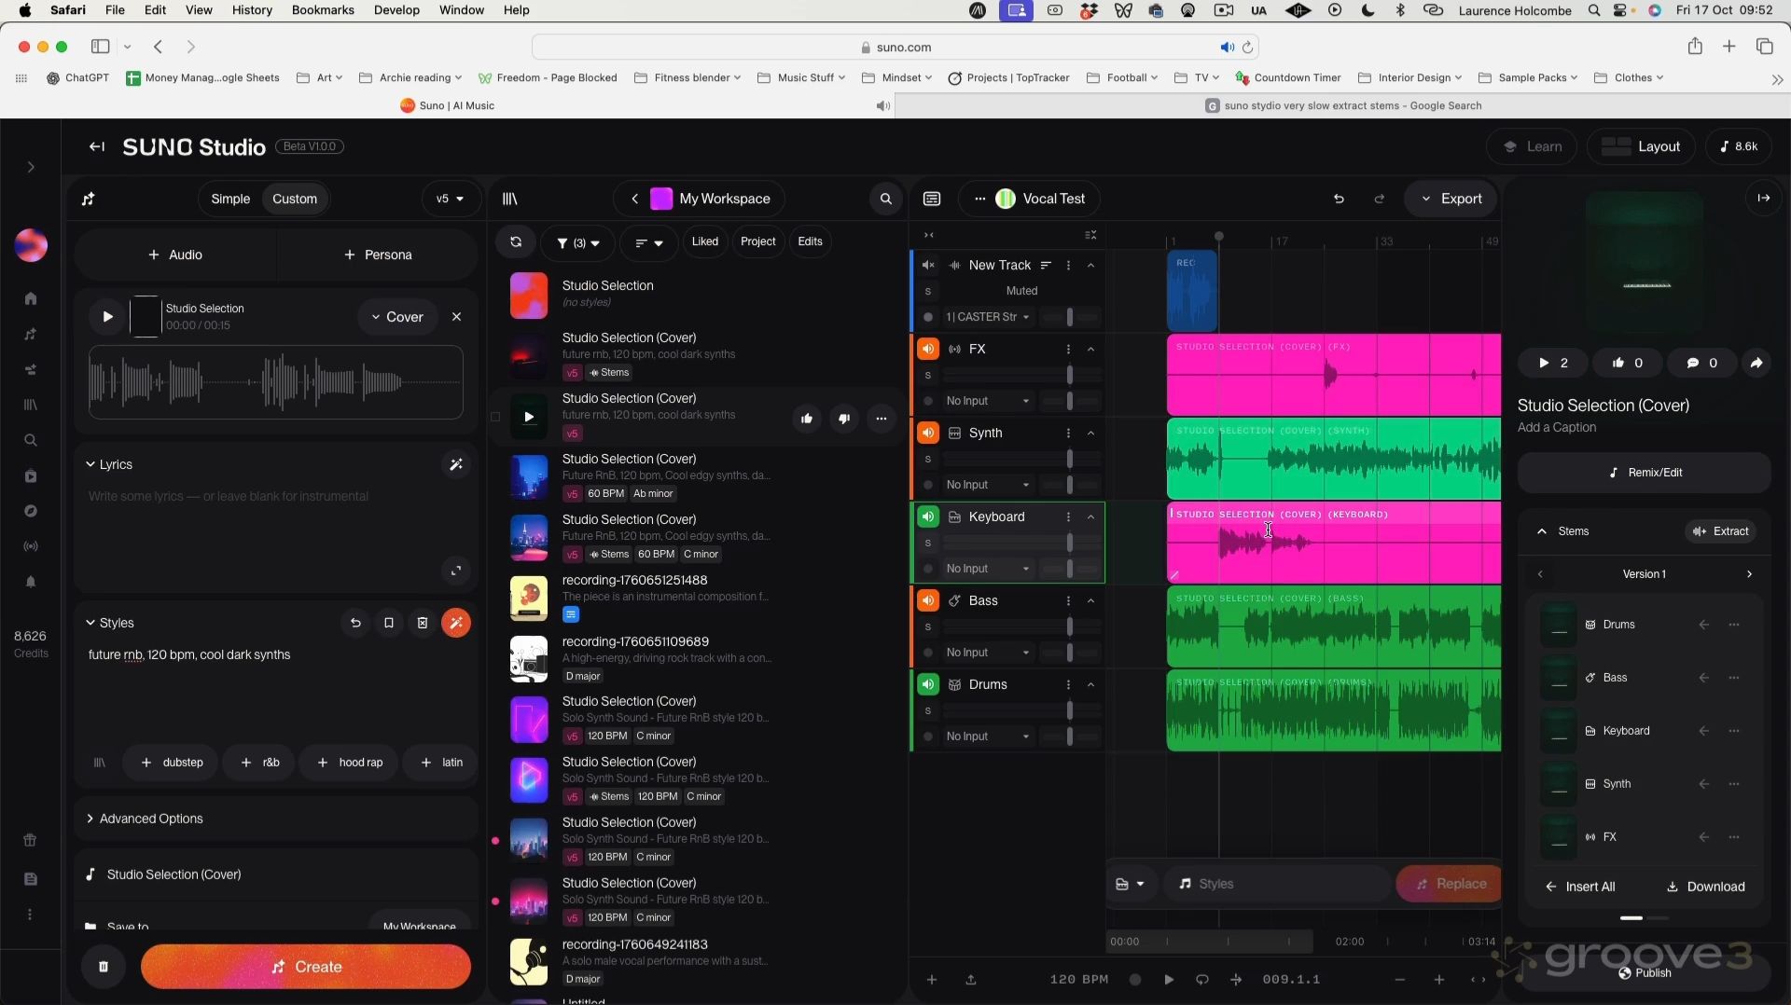Open notifications bell in the sidebar
Screen dimensions: 1791x1005
tap(31, 582)
